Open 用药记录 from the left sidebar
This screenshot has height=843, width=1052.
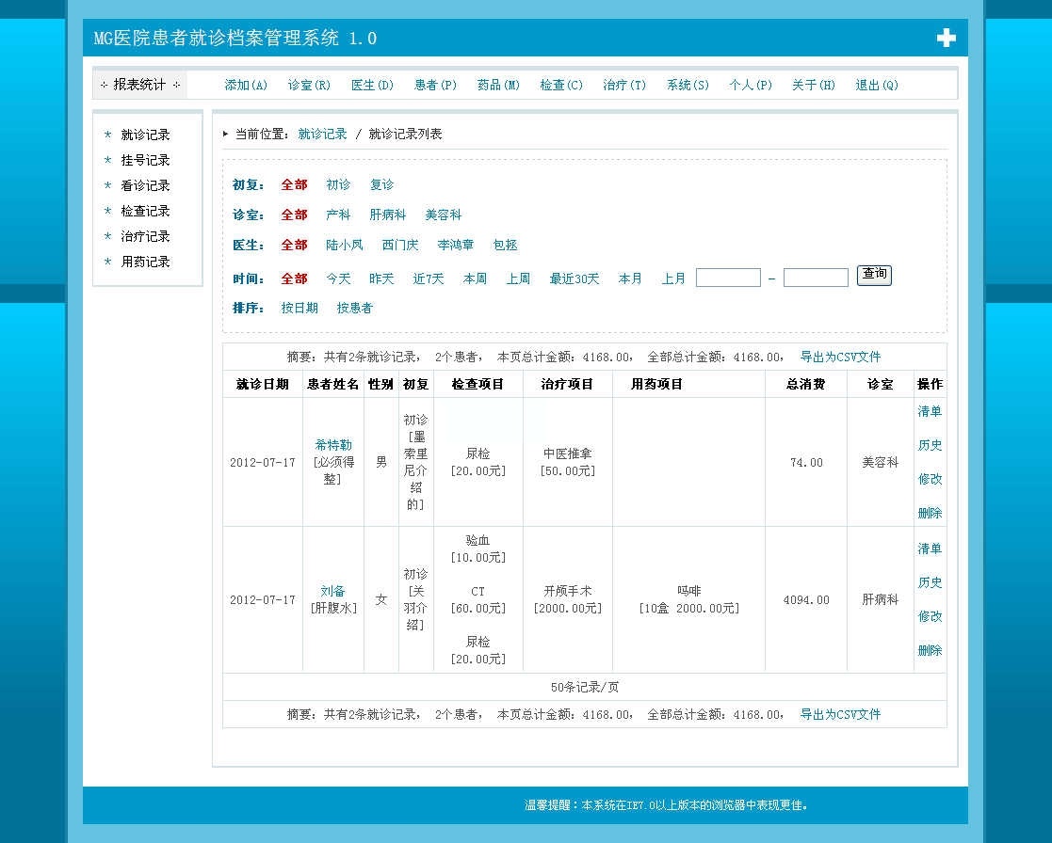pos(145,262)
